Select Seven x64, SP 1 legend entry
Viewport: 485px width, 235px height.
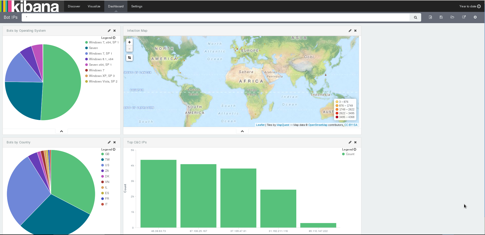(98, 65)
